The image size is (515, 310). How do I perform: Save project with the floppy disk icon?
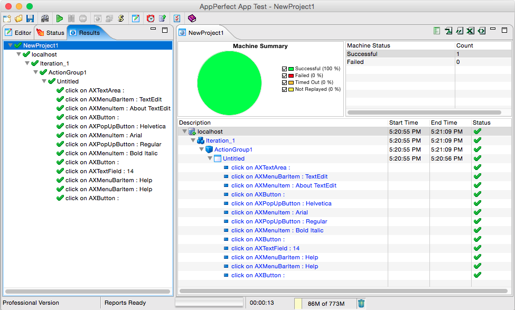pos(30,18)
